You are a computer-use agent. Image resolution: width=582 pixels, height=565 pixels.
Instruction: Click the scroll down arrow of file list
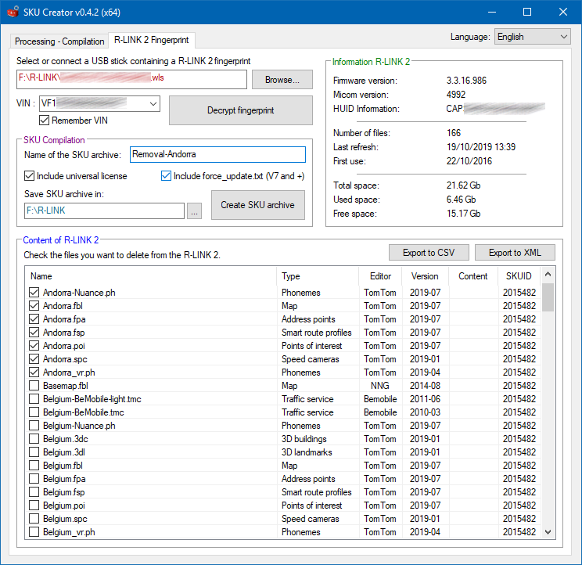pyautogui.click(x=548, y=532)
